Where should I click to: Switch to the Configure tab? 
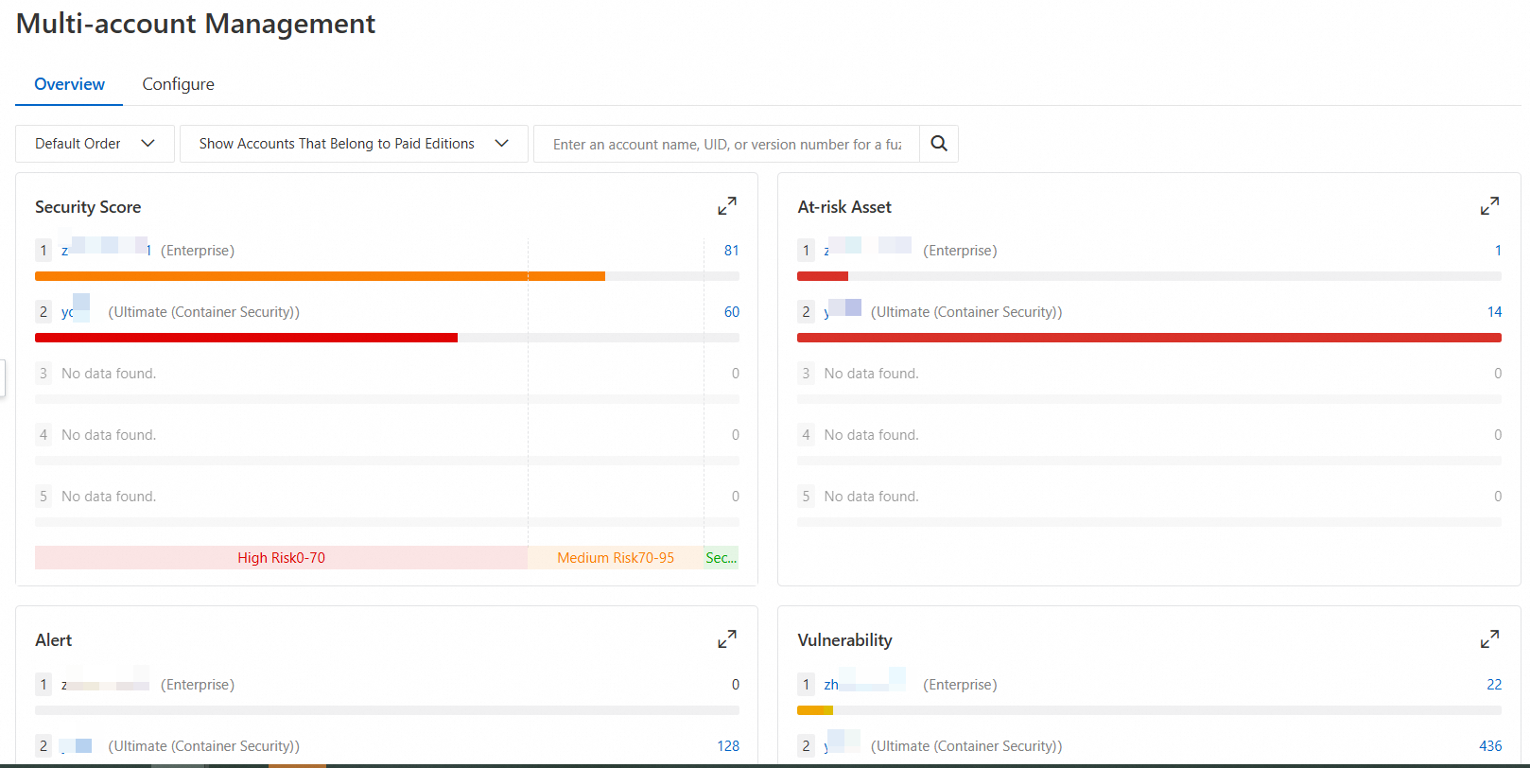click(179, 84)
